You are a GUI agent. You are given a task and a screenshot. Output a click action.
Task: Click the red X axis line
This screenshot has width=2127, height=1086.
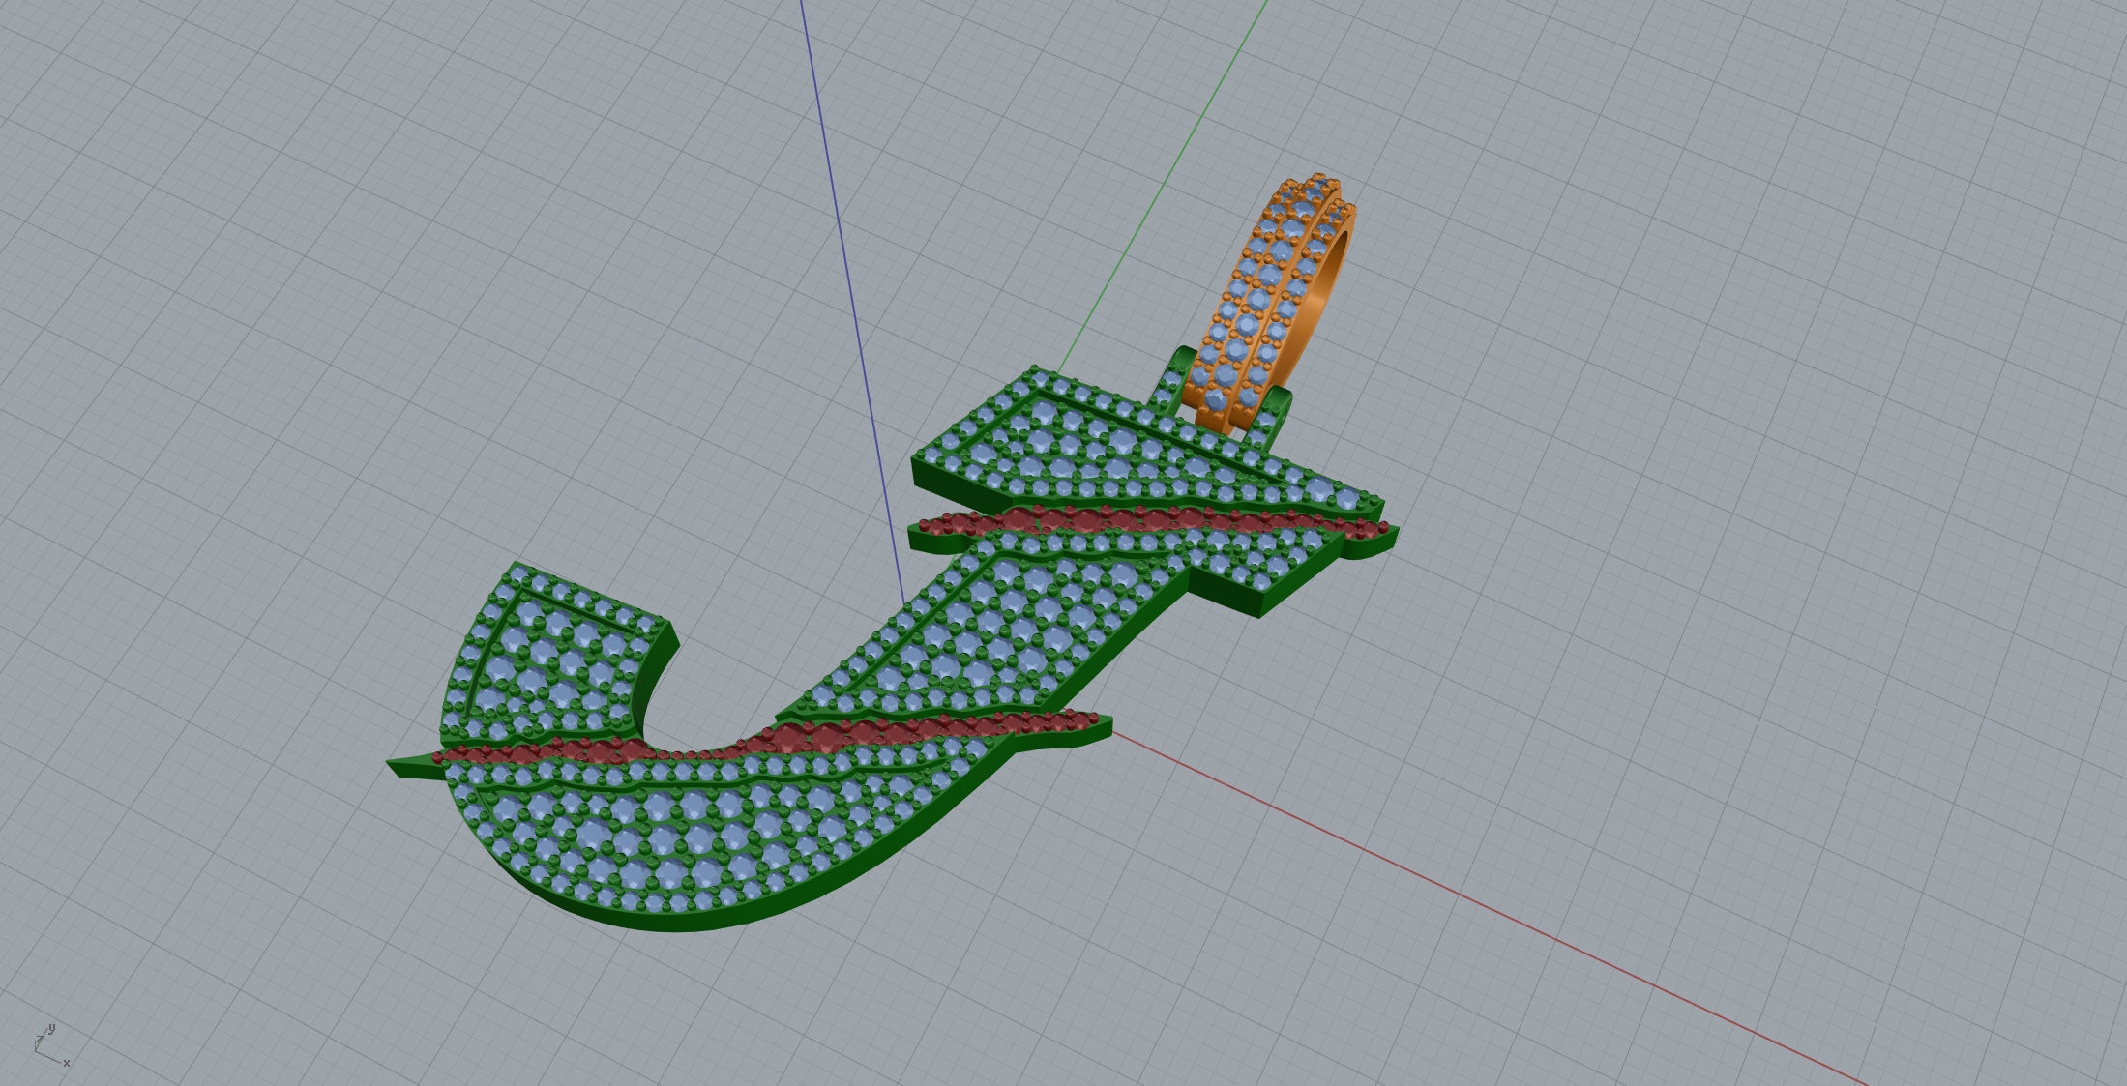point(1490,909)
